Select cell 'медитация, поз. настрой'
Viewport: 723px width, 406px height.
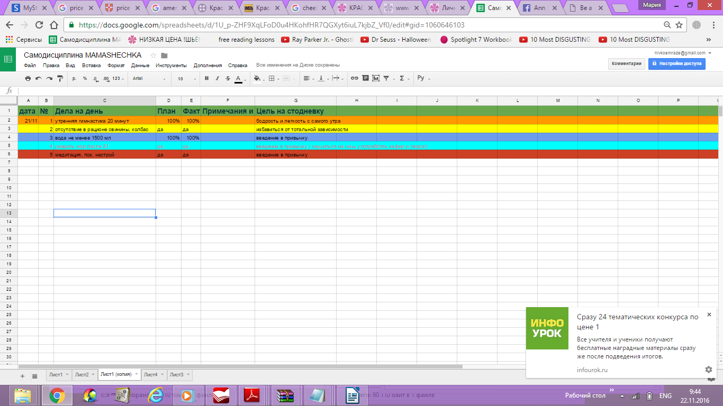click(105, 155)
